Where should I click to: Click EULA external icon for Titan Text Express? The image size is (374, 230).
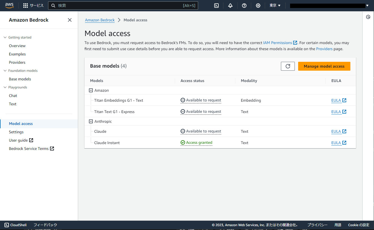coord(344,112)
